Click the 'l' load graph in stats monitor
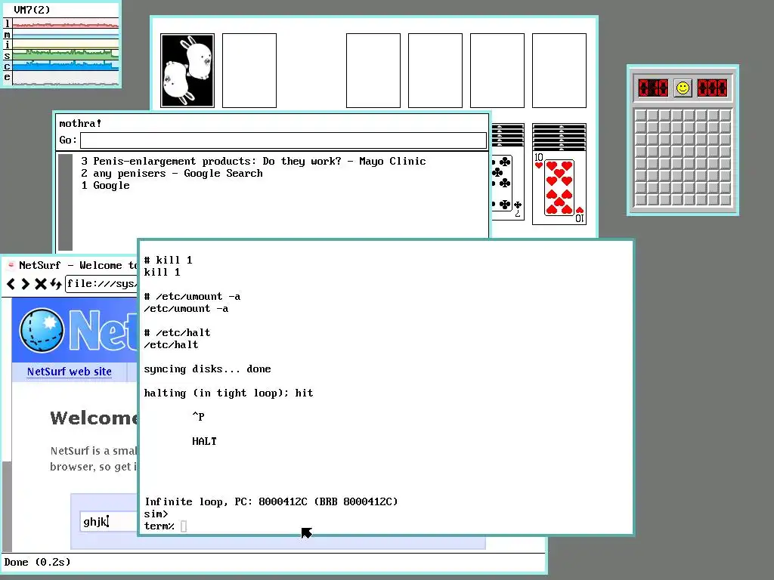The height and width of the screenshot is (580, 774). (65, 23)
